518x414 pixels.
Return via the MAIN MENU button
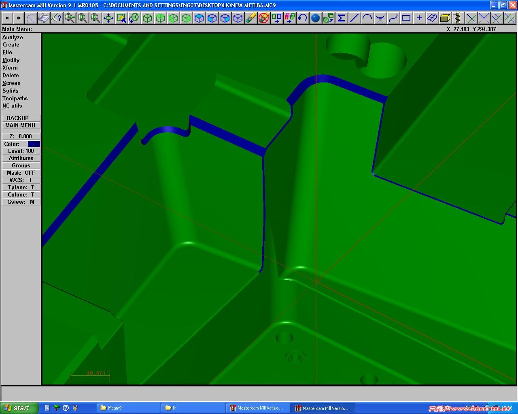coord(21,125)
